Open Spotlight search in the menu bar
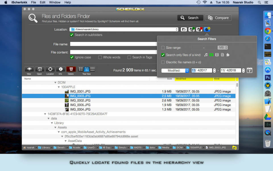 tap(259, 3)
